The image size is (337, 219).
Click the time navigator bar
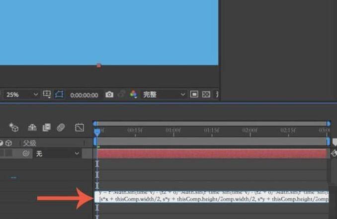211,124
